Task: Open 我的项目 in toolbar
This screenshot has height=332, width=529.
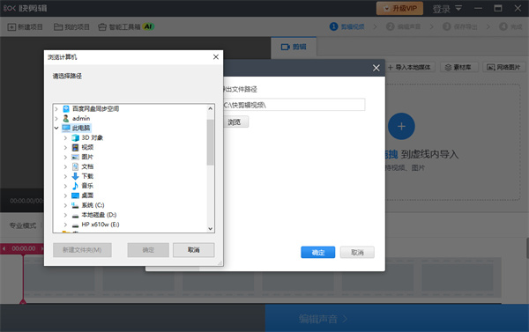Action: pos(72,27)
